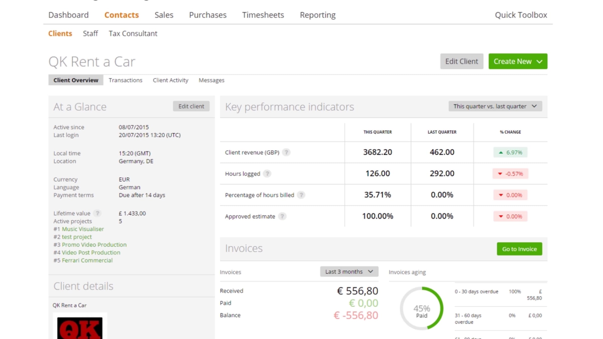Open the Ferrari Commercial project link
The image size is (603, 339).
coord(87,260)
